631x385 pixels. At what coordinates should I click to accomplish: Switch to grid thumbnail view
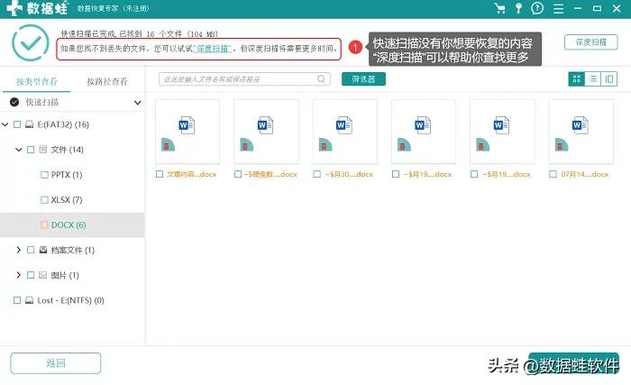point(576,79)
